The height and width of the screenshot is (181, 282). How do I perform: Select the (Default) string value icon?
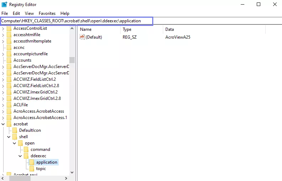coord(82,37)
